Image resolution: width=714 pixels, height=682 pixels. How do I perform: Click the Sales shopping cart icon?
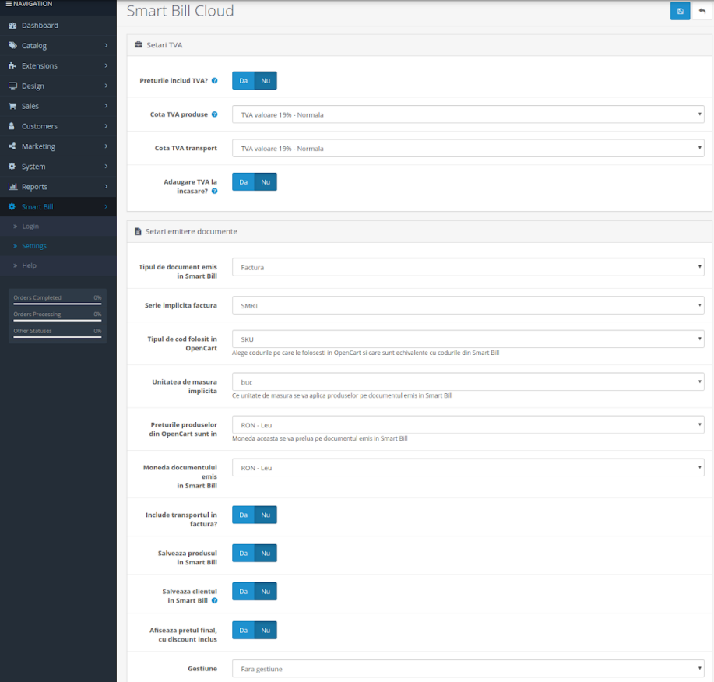(x=12, y=107)
